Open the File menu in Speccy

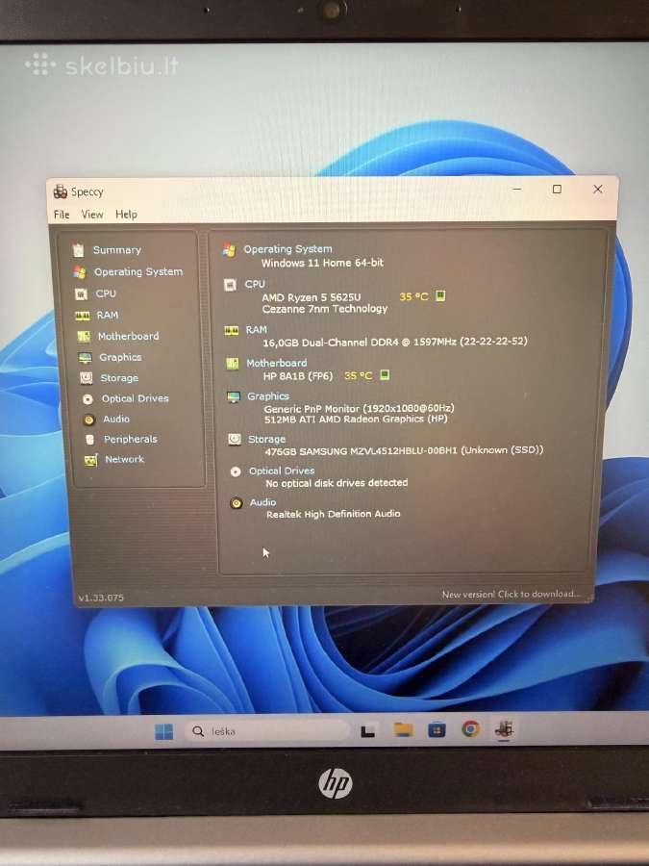[x=62, y=215]
